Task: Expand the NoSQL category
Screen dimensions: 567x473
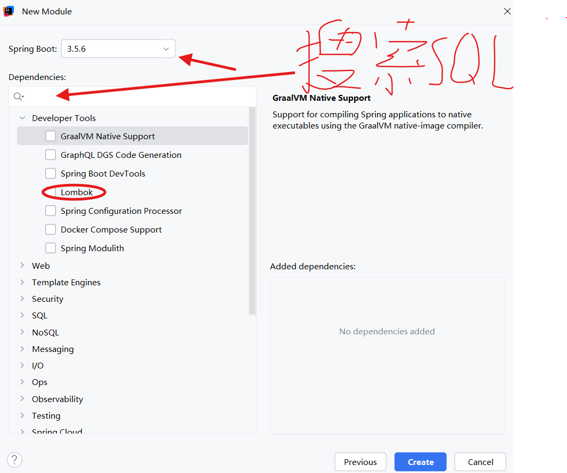Action: pyautogui.click(x=22, y=332)
